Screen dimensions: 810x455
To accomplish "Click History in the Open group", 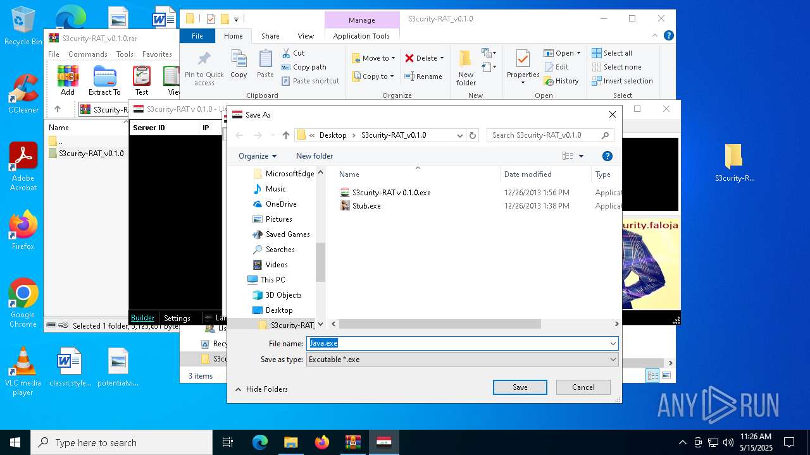I will point(561,81).
